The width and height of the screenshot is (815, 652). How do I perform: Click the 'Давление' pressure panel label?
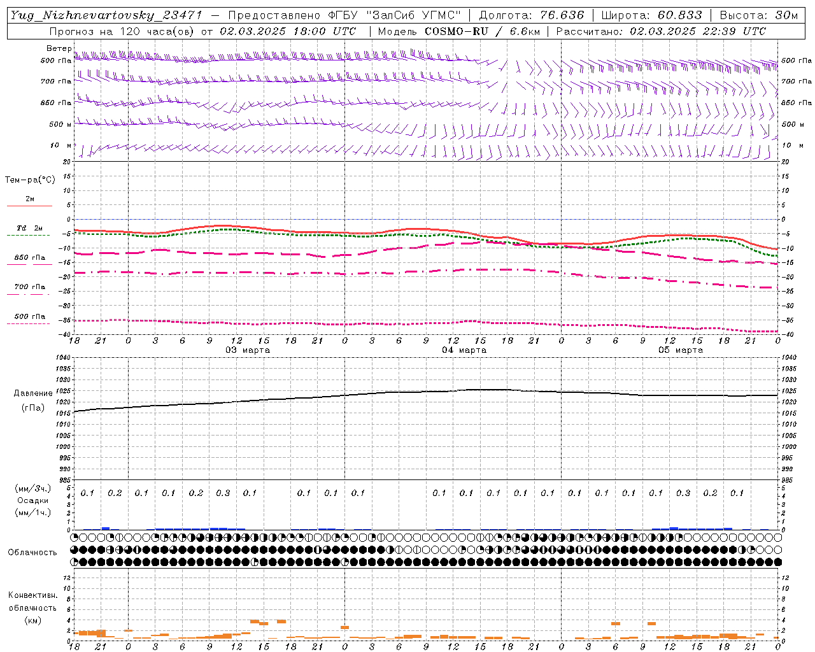pos(33,393)
